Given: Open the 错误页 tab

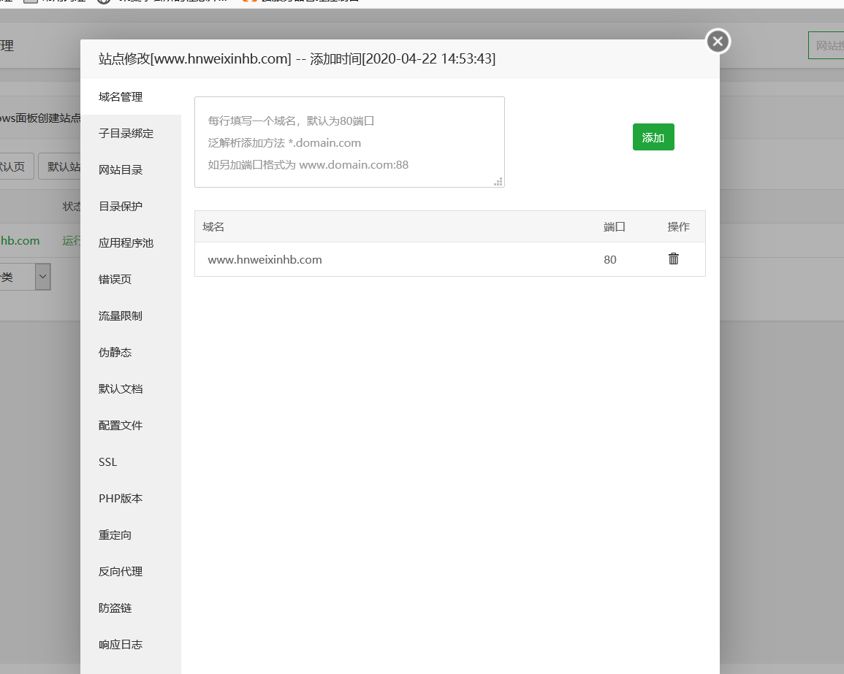Looking at the screenshot, I should [x=131, y=279].
